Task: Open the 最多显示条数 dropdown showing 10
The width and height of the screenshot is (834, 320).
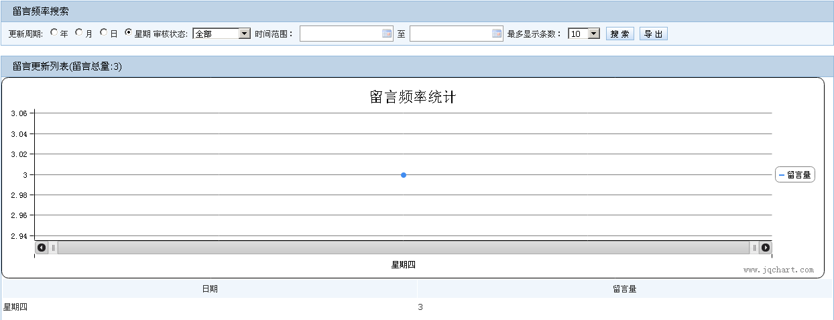Action: pos(584,34)
